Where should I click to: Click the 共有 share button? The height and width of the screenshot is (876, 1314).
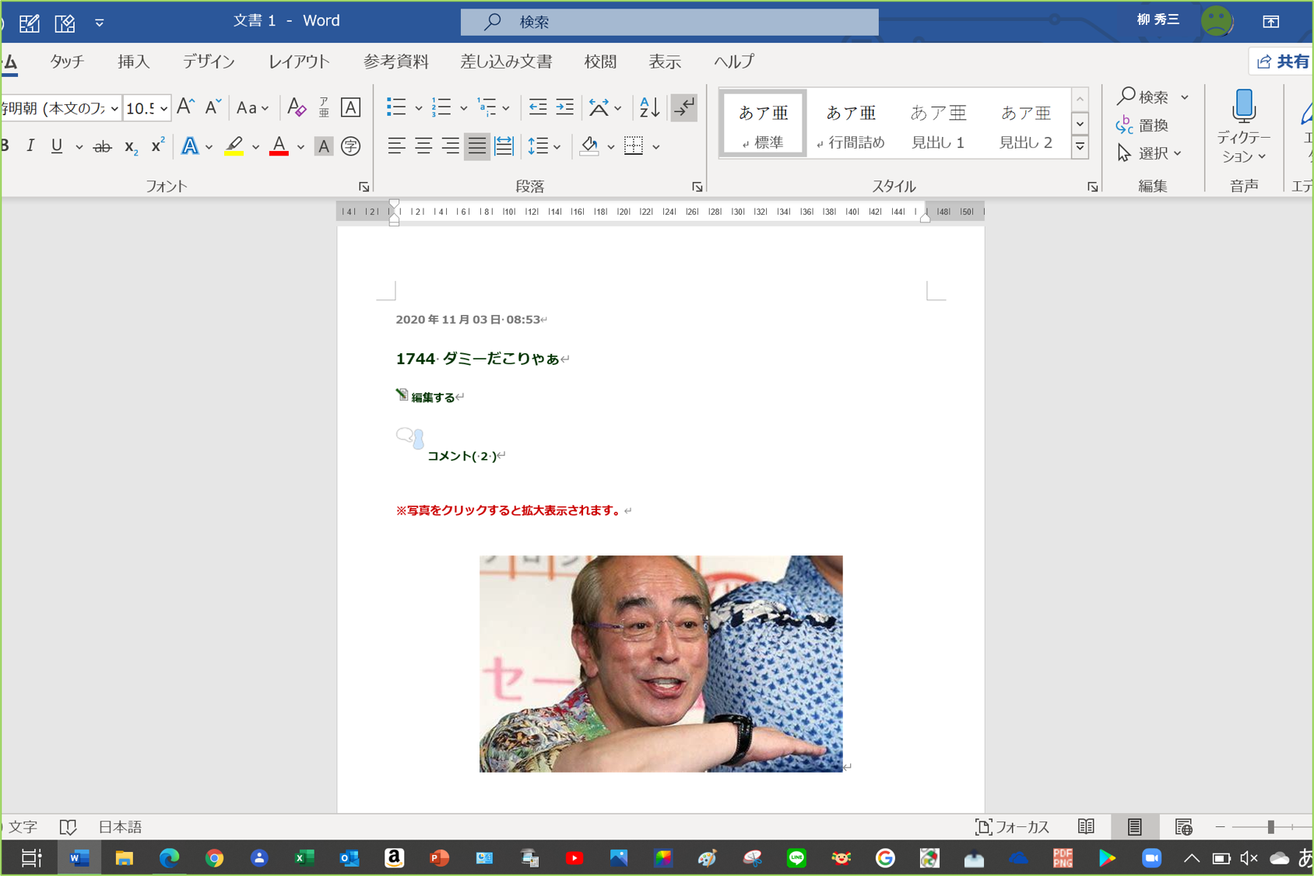click(x=1281, y=61)
